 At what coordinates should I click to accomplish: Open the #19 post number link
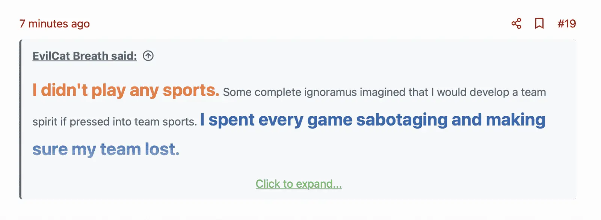point(566,24)
